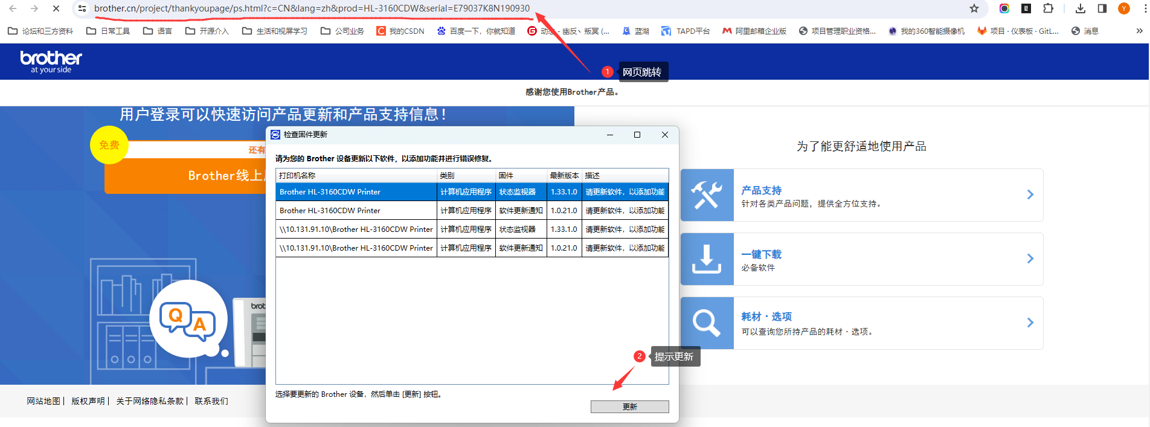Open the 蓝湖 bookmark
This screenshot has width=1150, height=427.
pyautogui.click(x=635, y=31)
